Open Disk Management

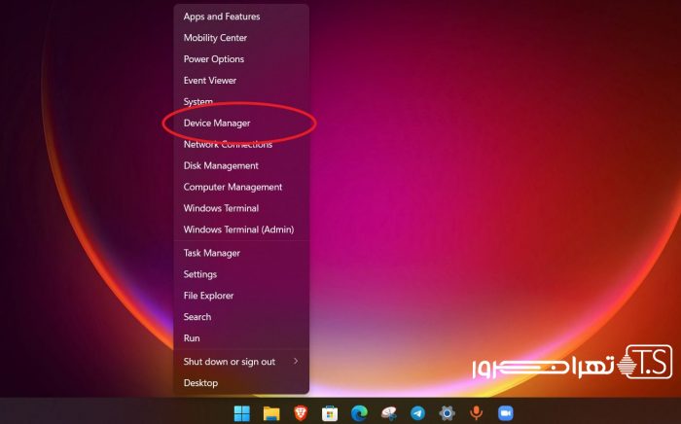221,165
